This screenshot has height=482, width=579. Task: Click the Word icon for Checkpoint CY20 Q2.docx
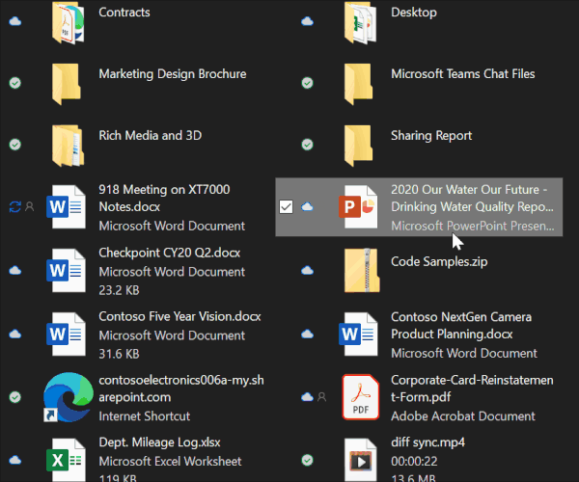click(68, 270)
